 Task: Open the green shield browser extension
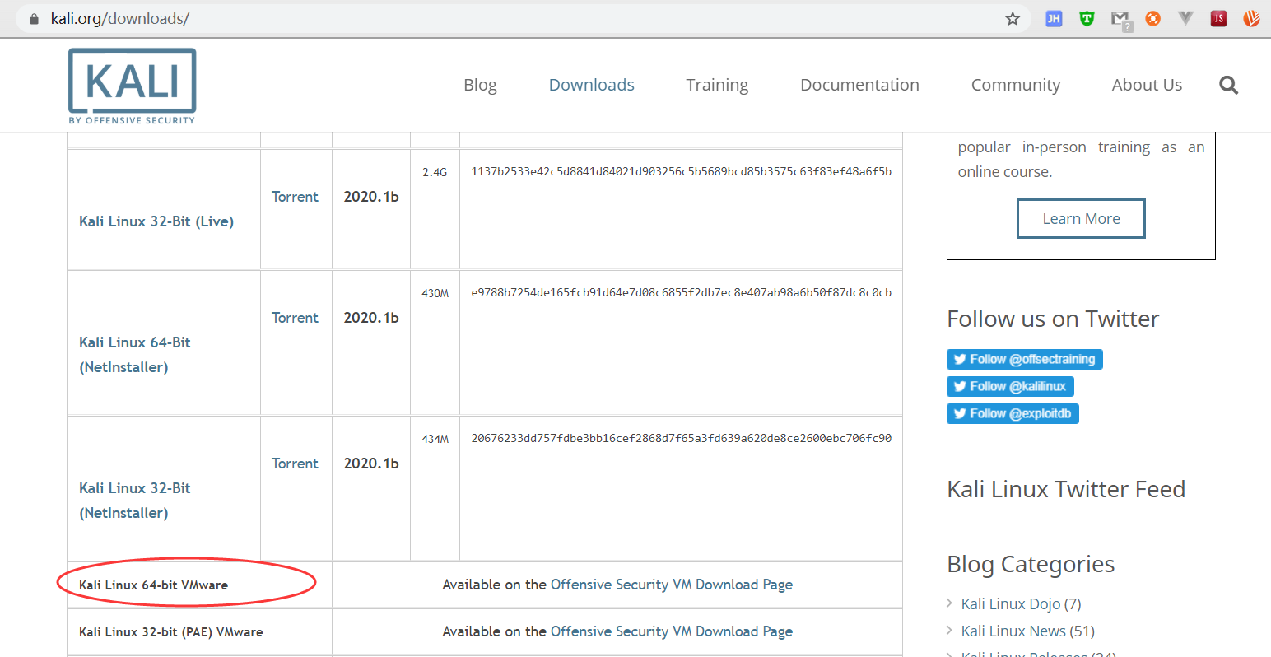coord(1087,18)
